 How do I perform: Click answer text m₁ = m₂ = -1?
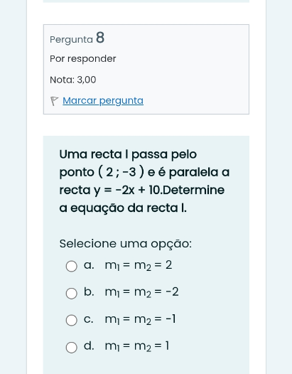tap(140, 319)
